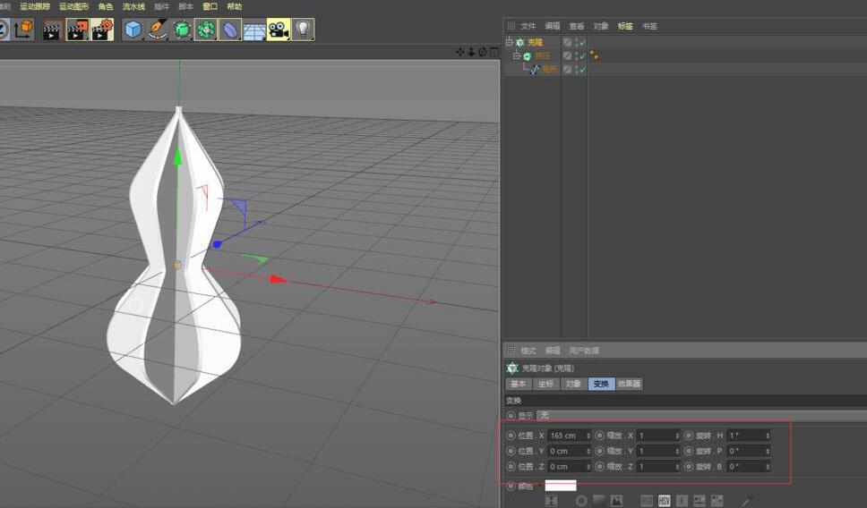The width and height of the screenshot is (867, 508).
Task: Collapse the Extrude object tree node
Action: (x=517, y=55)
